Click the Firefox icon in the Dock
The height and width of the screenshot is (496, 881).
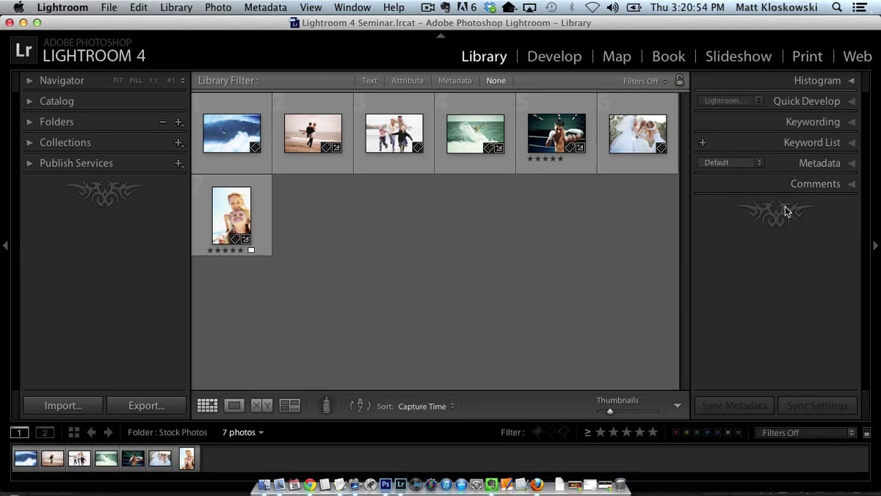[x=537, y=484]
